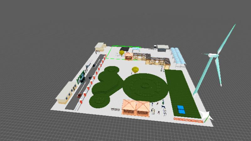This screenshot has width=251, height=141.
Task: Select the red brick fence segment
Action: click(x=187, y=119)
